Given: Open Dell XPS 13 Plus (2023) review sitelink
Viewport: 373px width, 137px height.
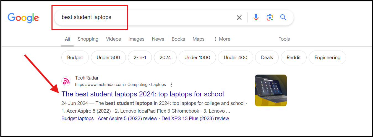Looking at the screenshot, I should coord(195,118).
